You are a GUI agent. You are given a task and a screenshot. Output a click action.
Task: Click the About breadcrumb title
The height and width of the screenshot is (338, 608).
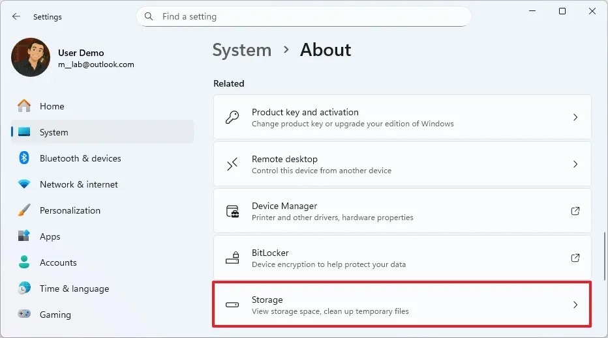pyautogui.click(x=326, y=49)
